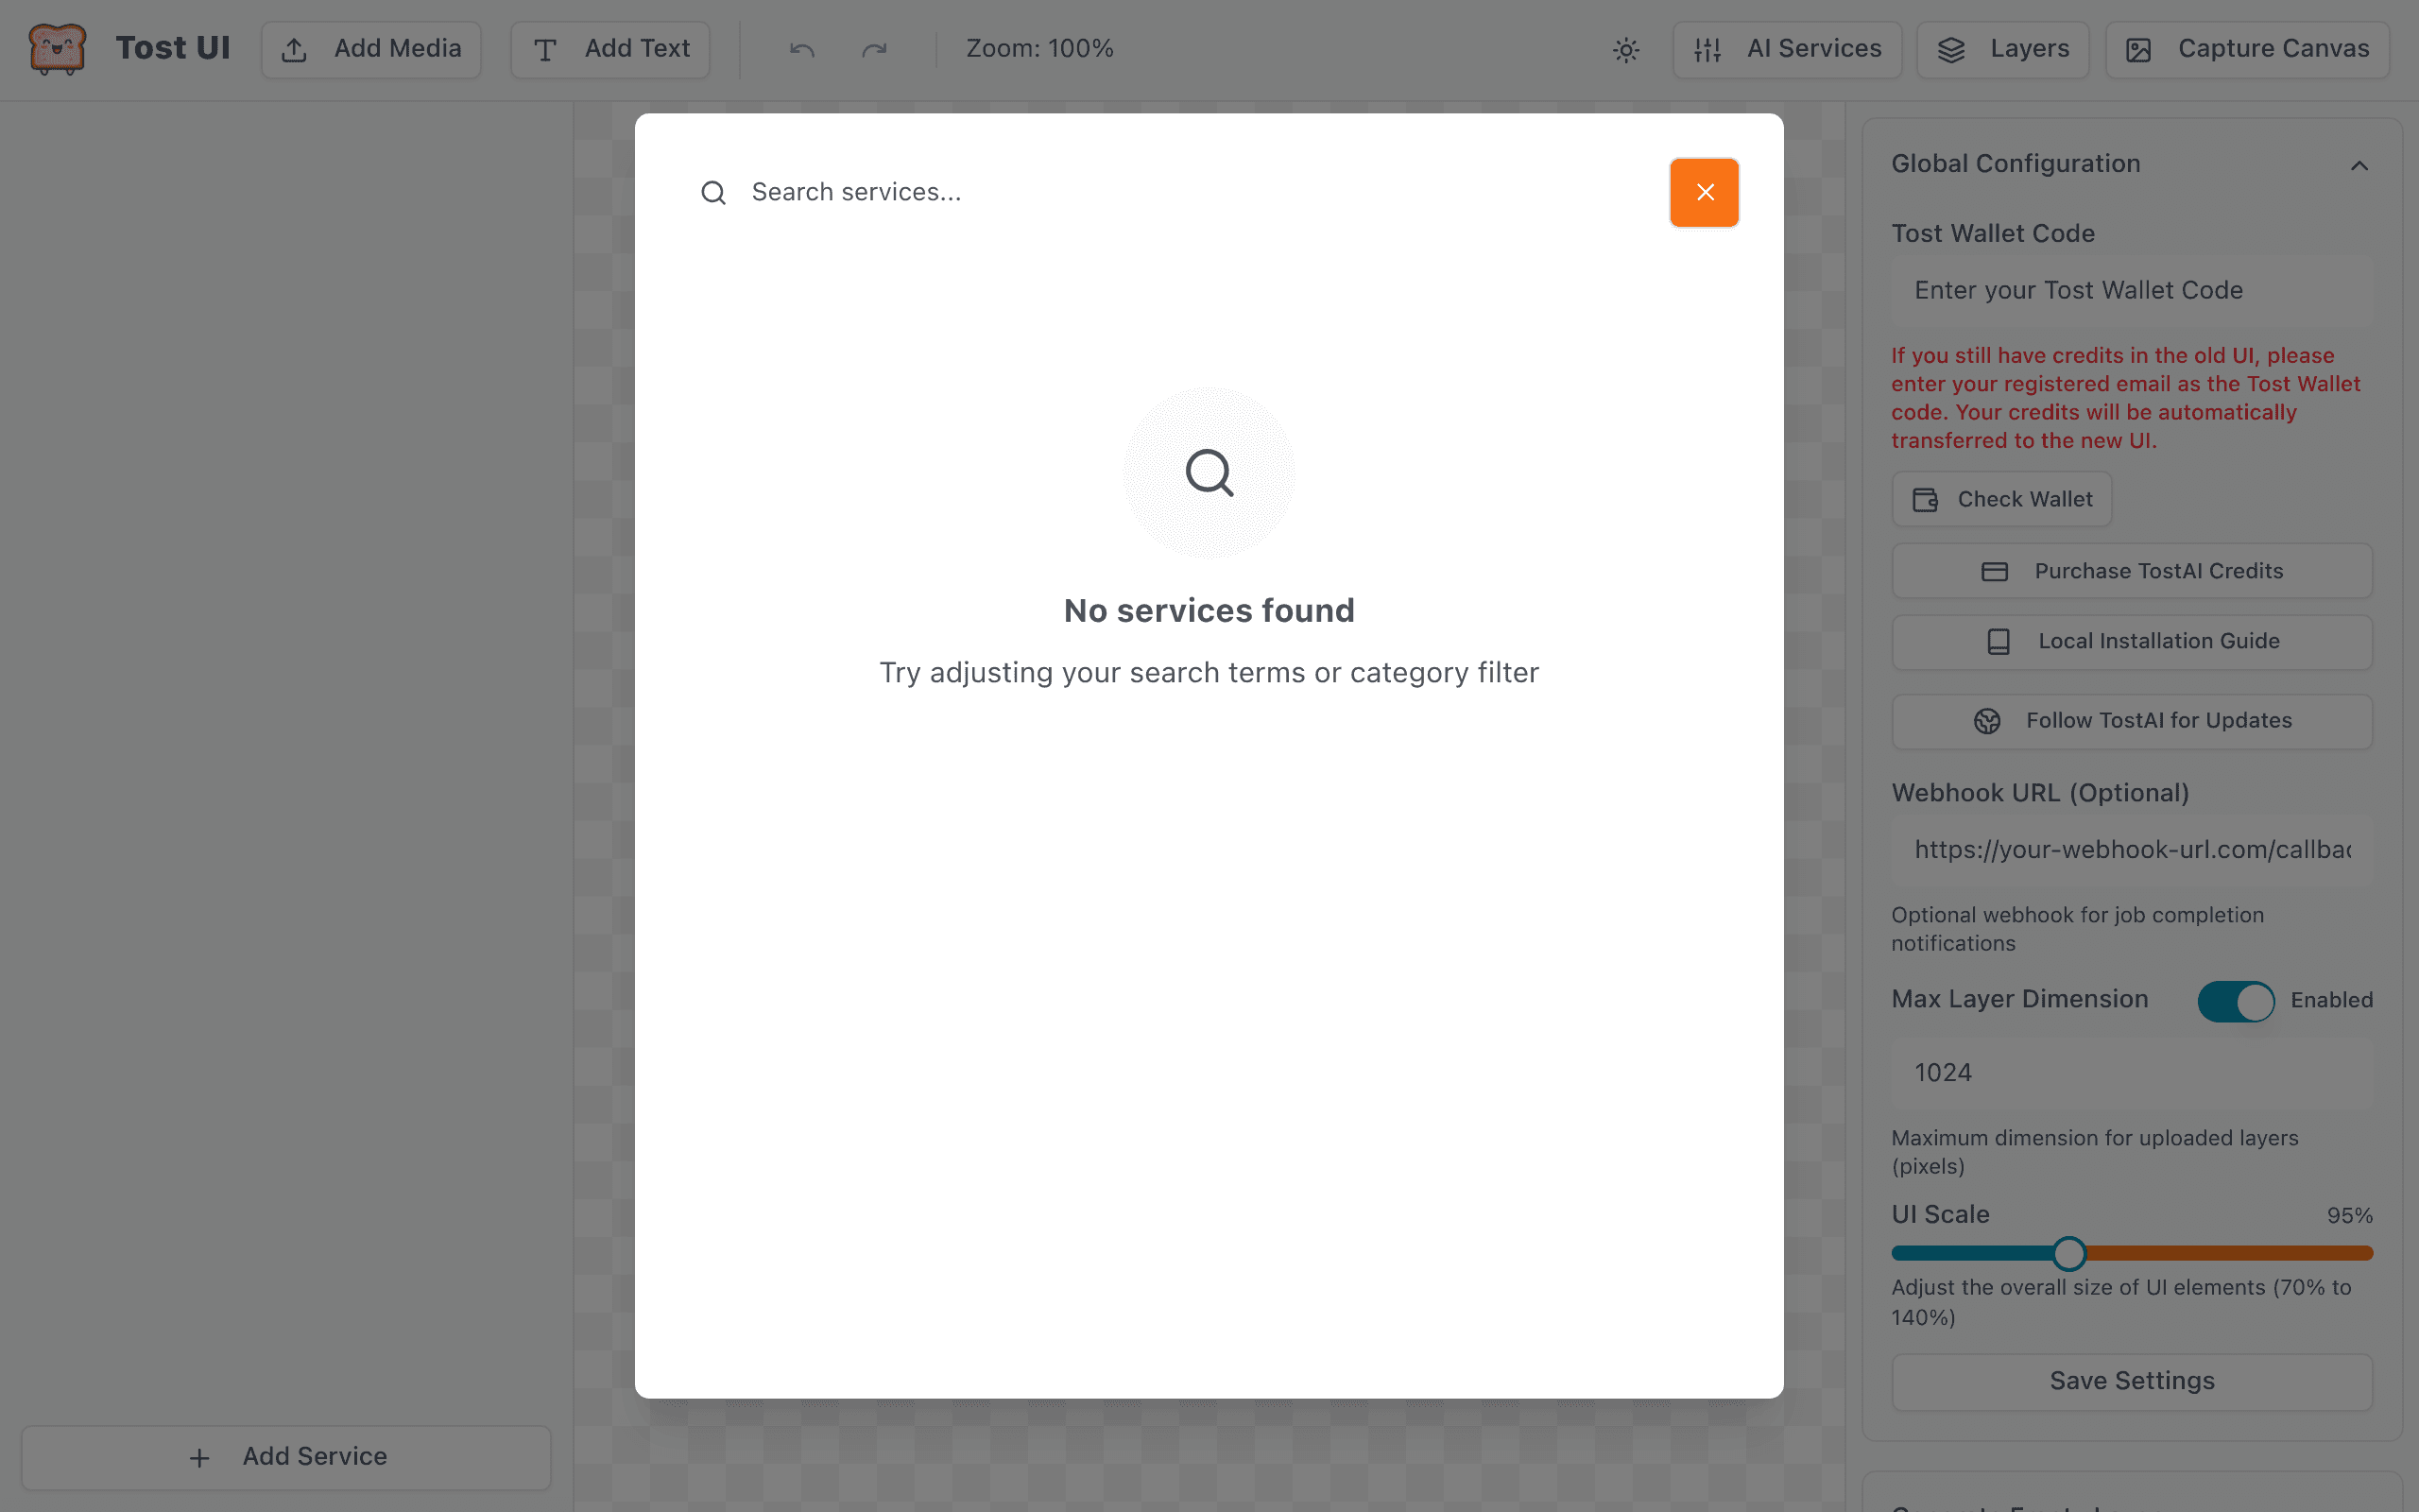Screen dimensions: 2419x1512
Task: Close the service search dialog
Action: point(1705,192)
